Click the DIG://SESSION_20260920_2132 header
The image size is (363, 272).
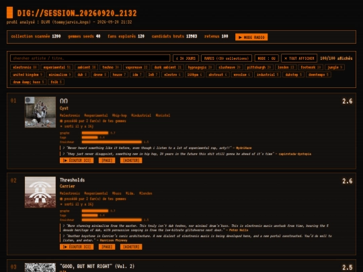[77, 13]
